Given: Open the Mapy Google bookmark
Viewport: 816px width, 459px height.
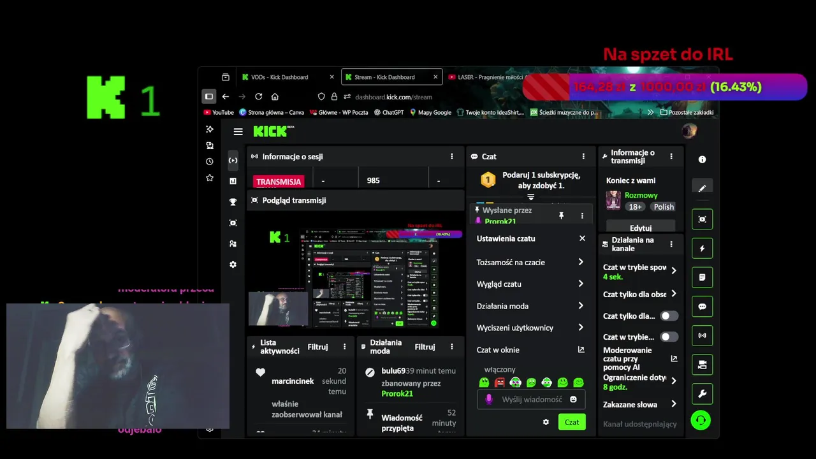Looking at the screenshot, I should (x=430, y=112).
